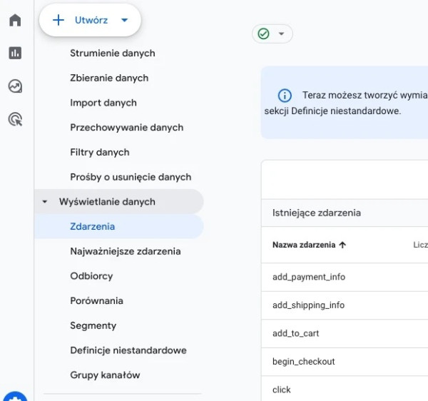Select Zdarzenia in the sidebar
This screenshot has width=428, height=401.
pos(92,226)
